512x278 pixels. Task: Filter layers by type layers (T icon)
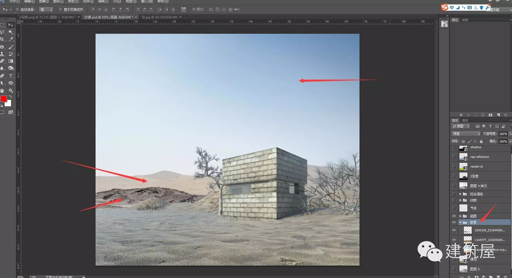(490, 126)
